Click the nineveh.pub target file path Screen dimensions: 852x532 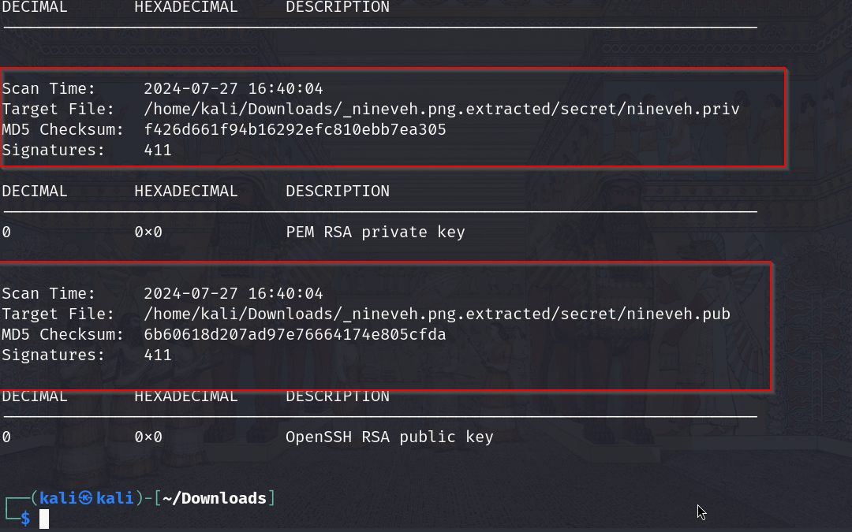(x=437, y=314)
